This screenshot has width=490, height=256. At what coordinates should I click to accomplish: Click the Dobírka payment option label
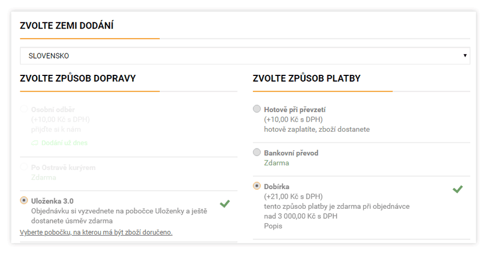277,187
